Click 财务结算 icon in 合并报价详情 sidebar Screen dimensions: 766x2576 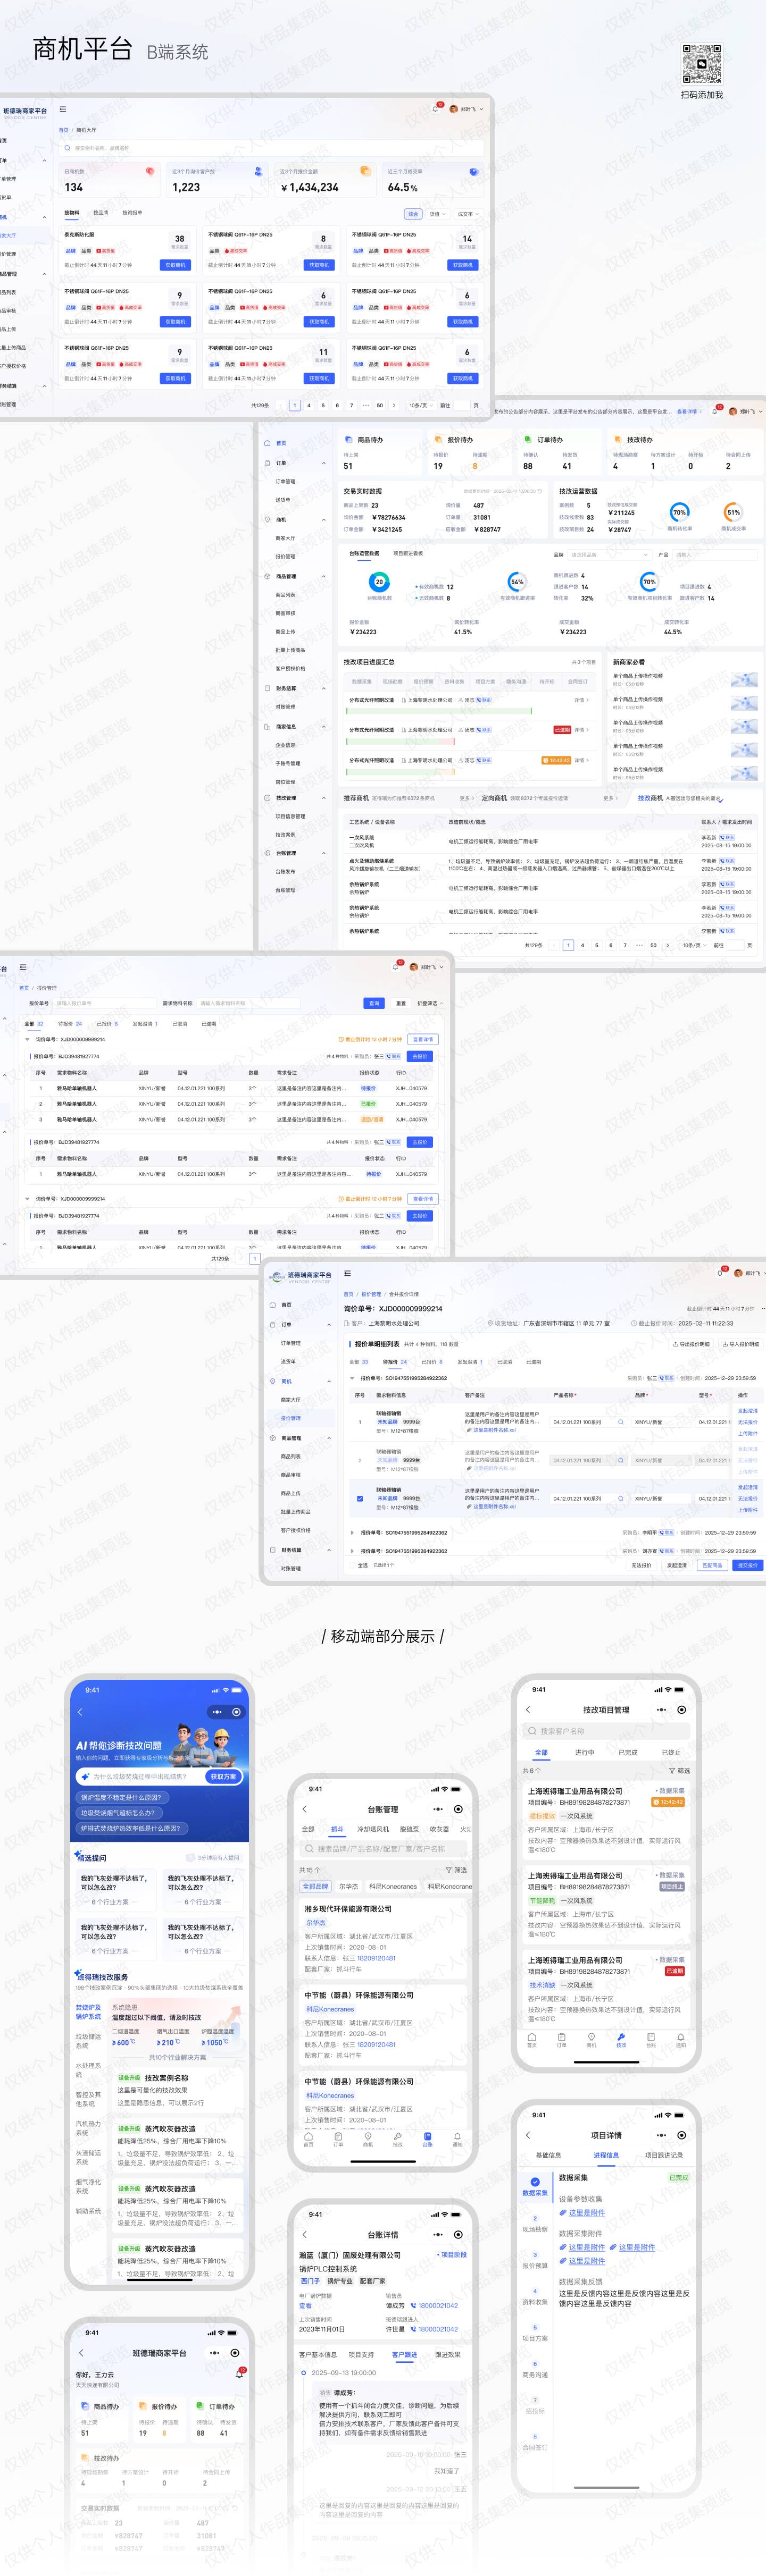(x=272, y=1550)
